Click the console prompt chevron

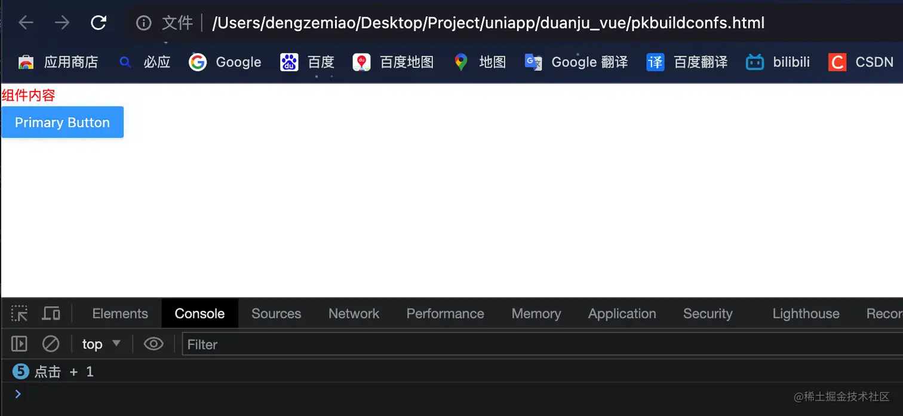click(x=18, y=393)
